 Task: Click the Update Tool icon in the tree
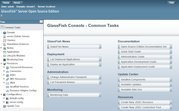coord(4,106)
